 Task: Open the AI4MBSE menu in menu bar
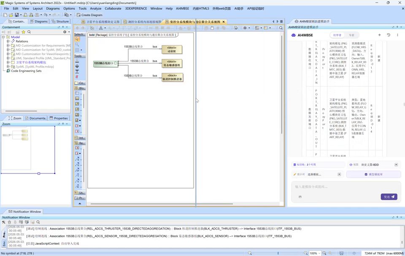pyautogui.click(x=182, y=8)
